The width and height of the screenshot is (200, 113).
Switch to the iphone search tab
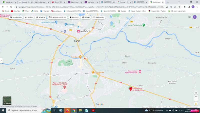[123, 2]
